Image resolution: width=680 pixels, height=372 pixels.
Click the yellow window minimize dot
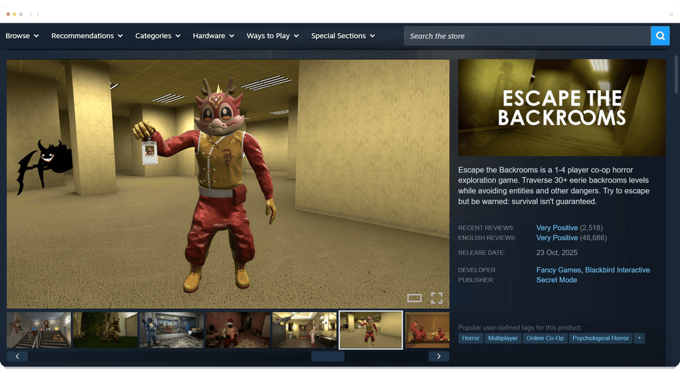(15, 15)
